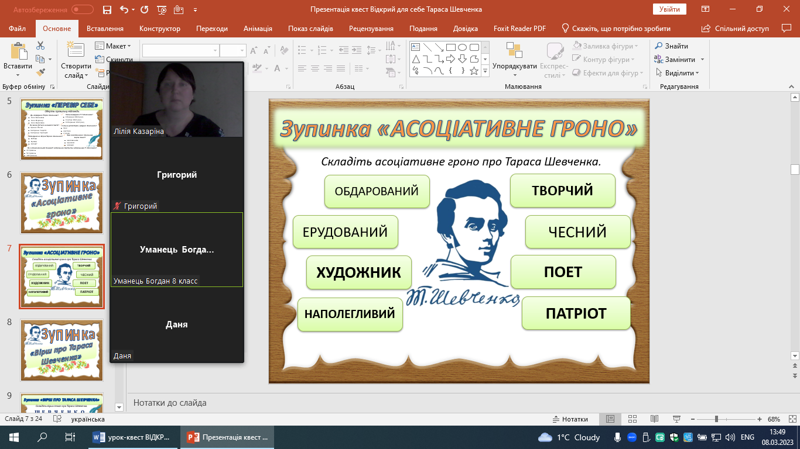This screenshot has height=449, width=800.
Task: Expand the Макет layout dropdown
Action: (117, 46)
